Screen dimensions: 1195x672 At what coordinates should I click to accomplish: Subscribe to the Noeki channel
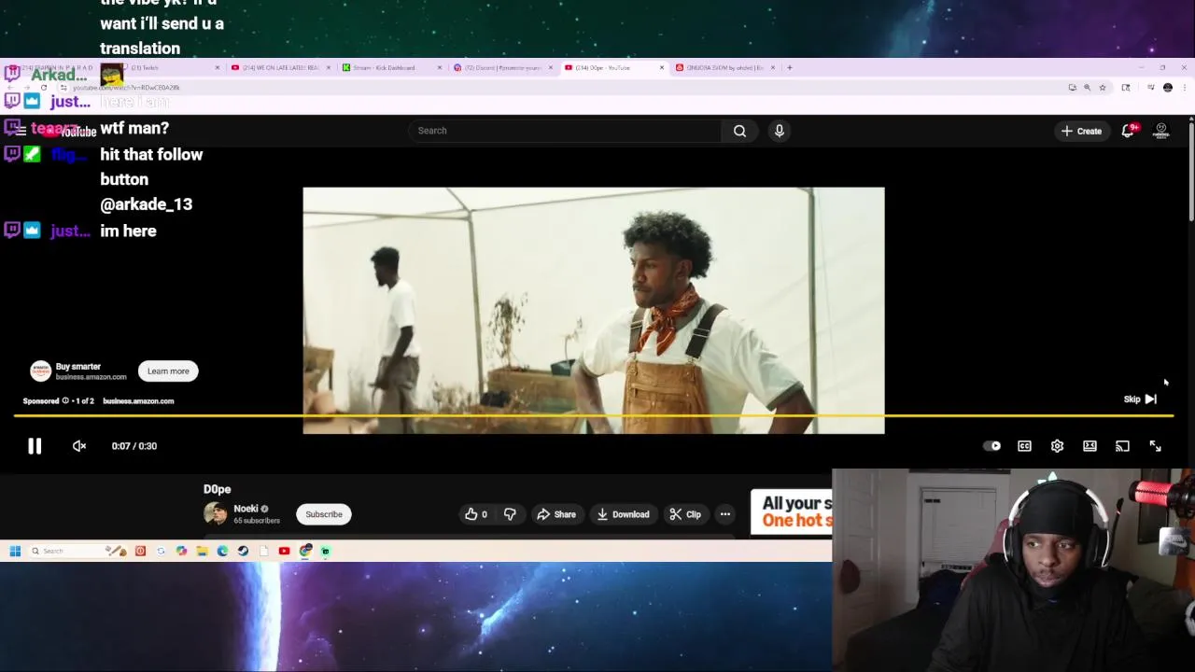[324, 514]
